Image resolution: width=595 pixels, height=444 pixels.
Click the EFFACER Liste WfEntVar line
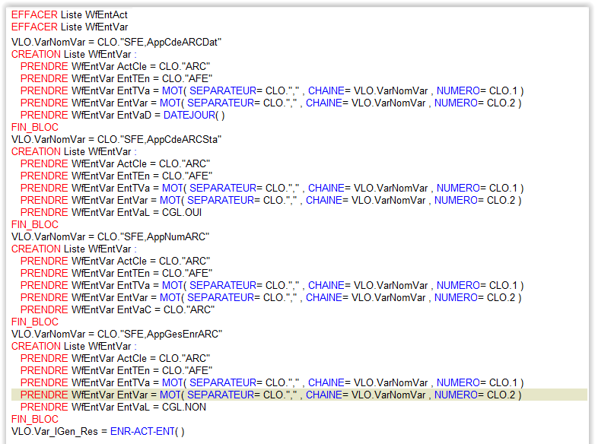point(69,27)
